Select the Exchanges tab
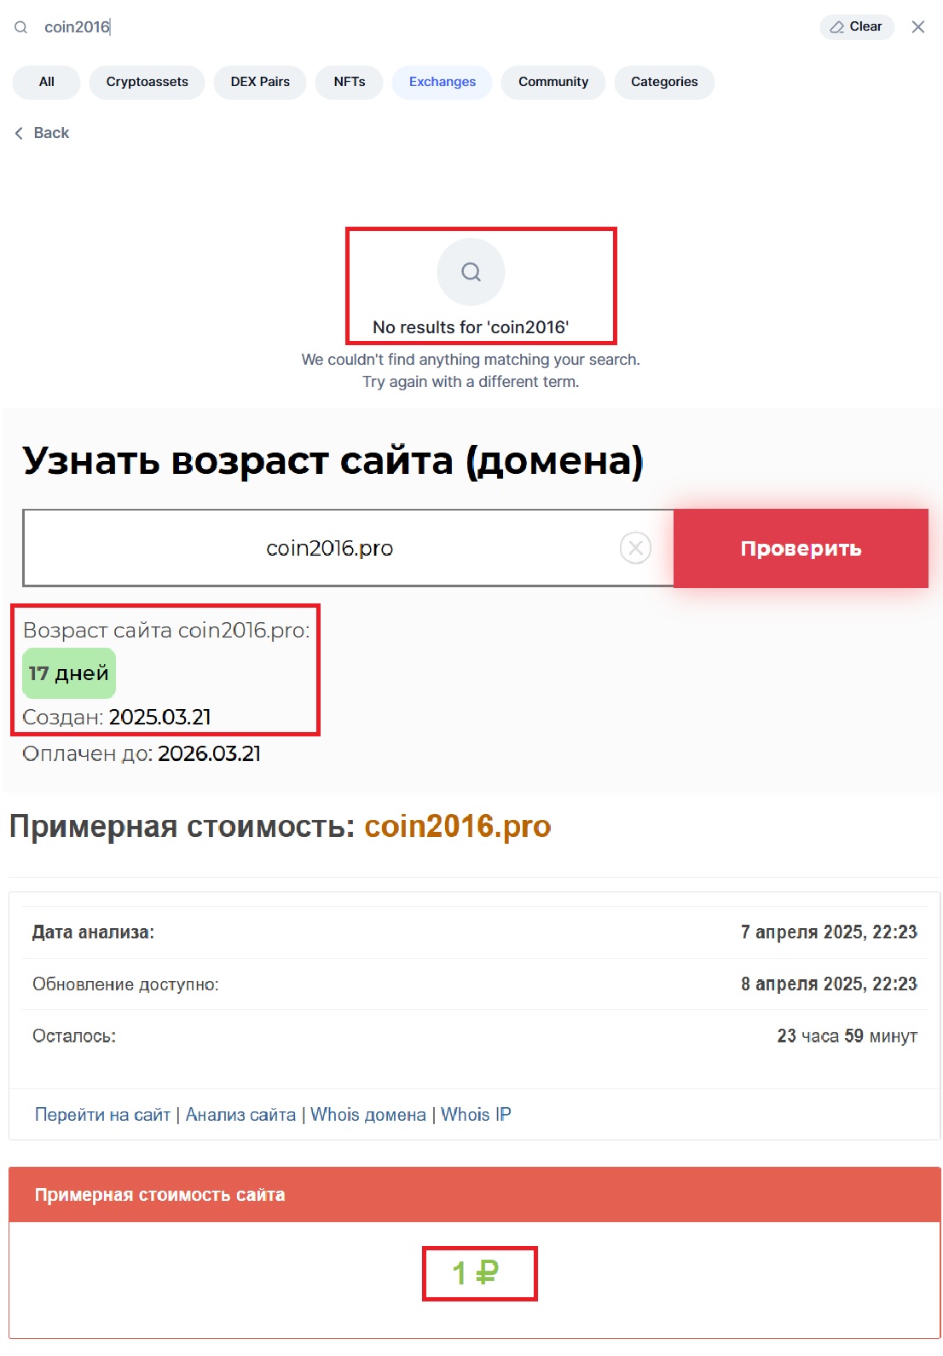 pos(443,82)
